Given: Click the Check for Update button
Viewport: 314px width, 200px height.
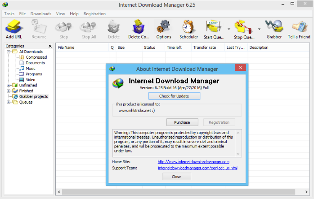Looking at the screenshot, I should tap(174, 96).
